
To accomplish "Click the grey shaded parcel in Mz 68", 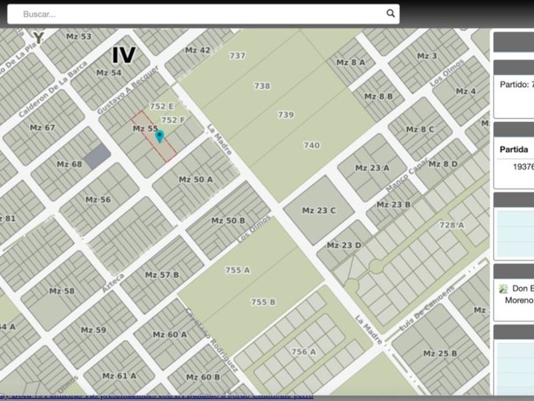I will 97,157.
